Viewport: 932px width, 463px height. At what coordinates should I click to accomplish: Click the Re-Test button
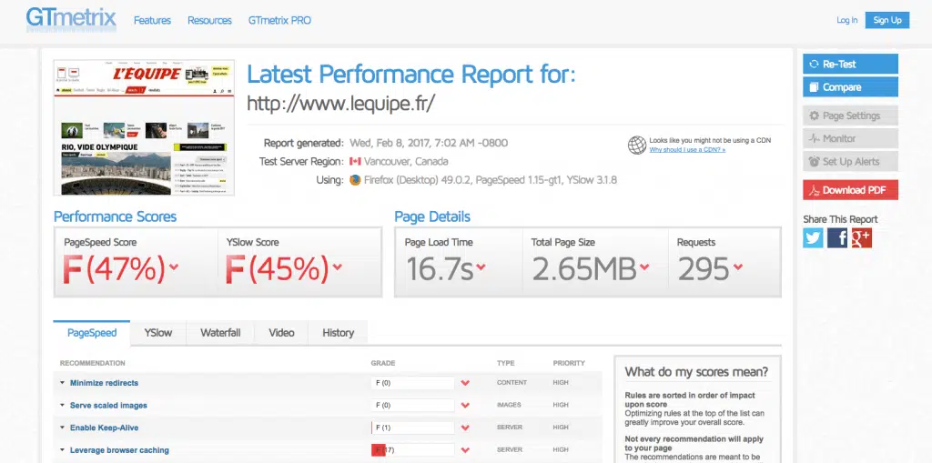pos(851,65)
